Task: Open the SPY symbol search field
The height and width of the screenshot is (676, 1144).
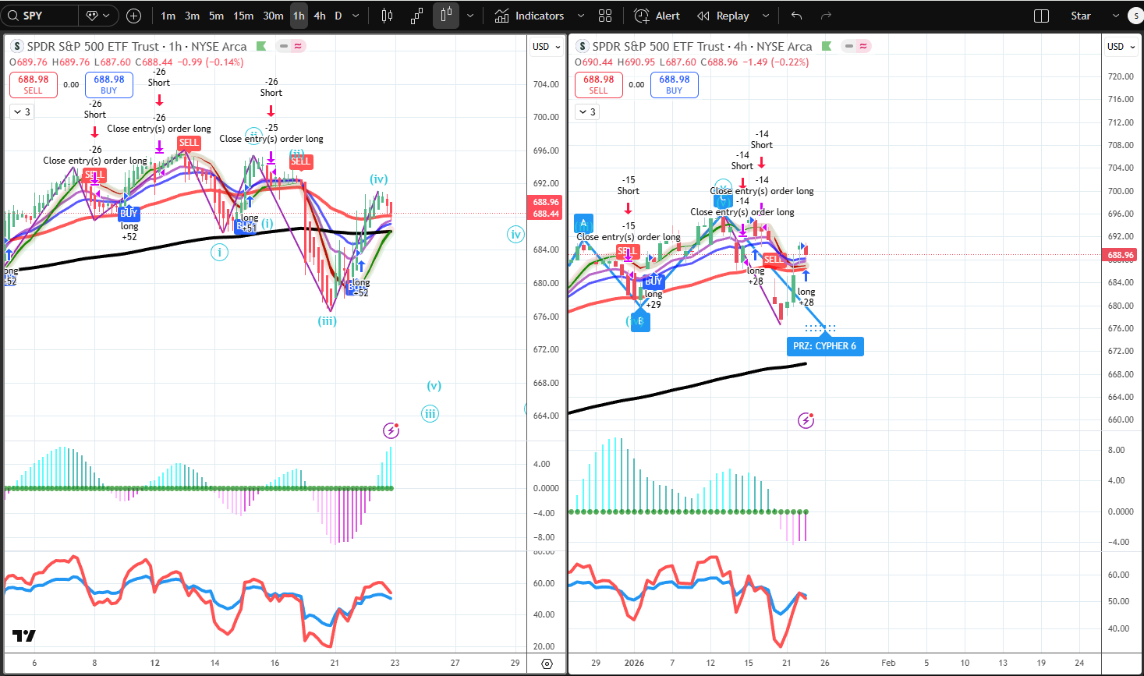Action: pyautogui.click(x=39, y=16)
